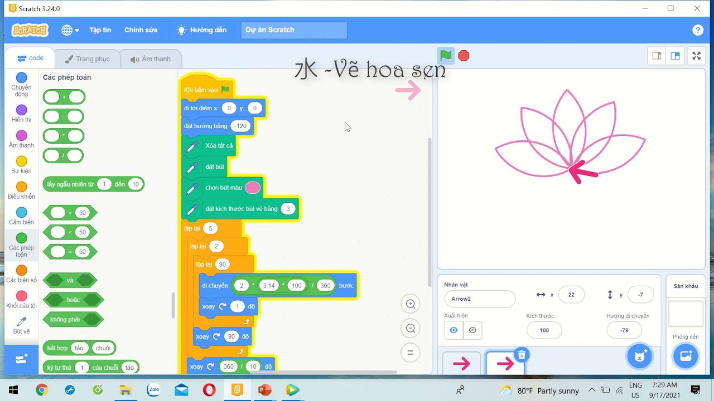Click the block palette scrollbar
Viewport: 714px width, 401px height.
pos(173,305)
